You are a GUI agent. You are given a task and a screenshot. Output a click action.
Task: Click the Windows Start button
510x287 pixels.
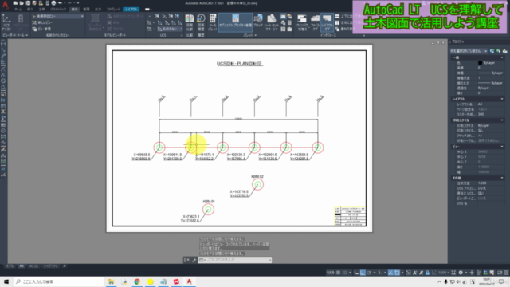(6, 281)
